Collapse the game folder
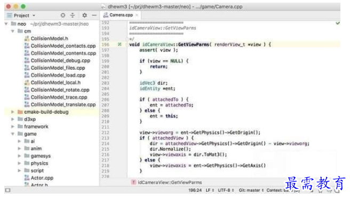The width and height of the screenshot is (350, 200). 13,134
